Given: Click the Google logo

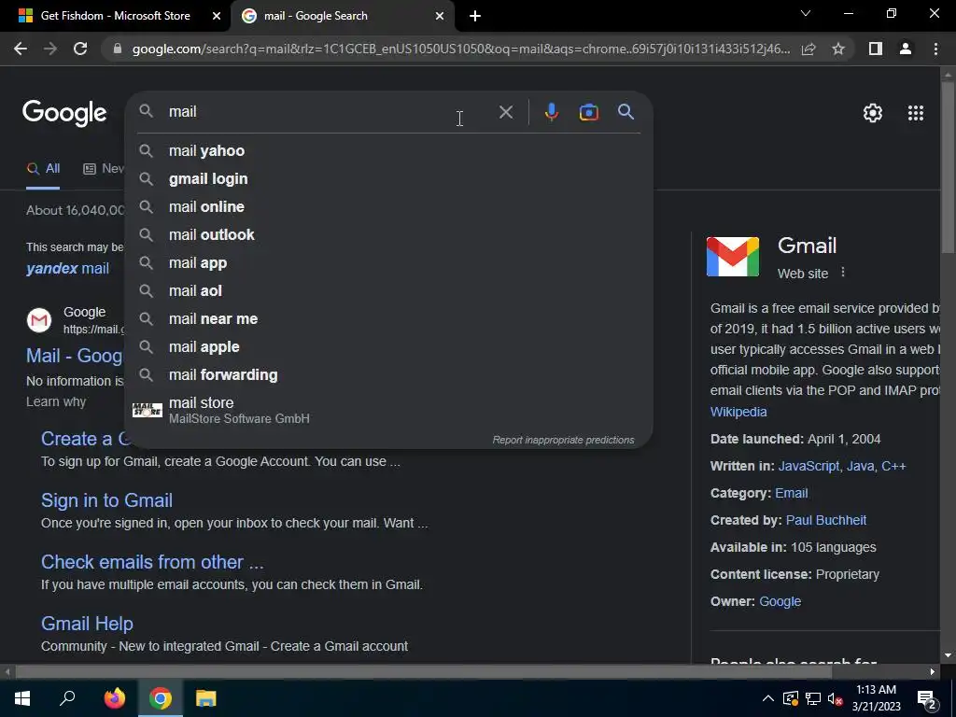Looking at the screenshot, I should pos(64,113).
